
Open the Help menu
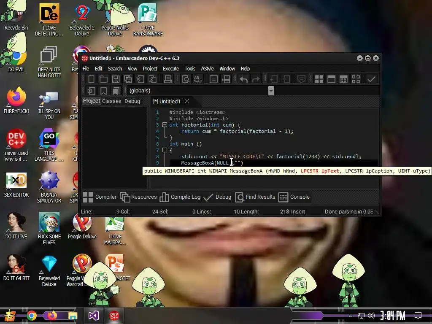[x=245, y=69]
